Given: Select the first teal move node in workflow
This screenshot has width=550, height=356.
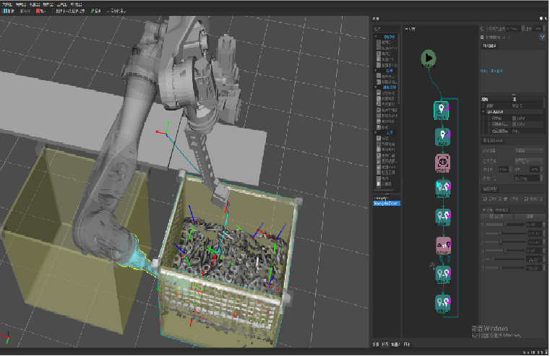Looking at the screenshot, I should pos(442,109).
